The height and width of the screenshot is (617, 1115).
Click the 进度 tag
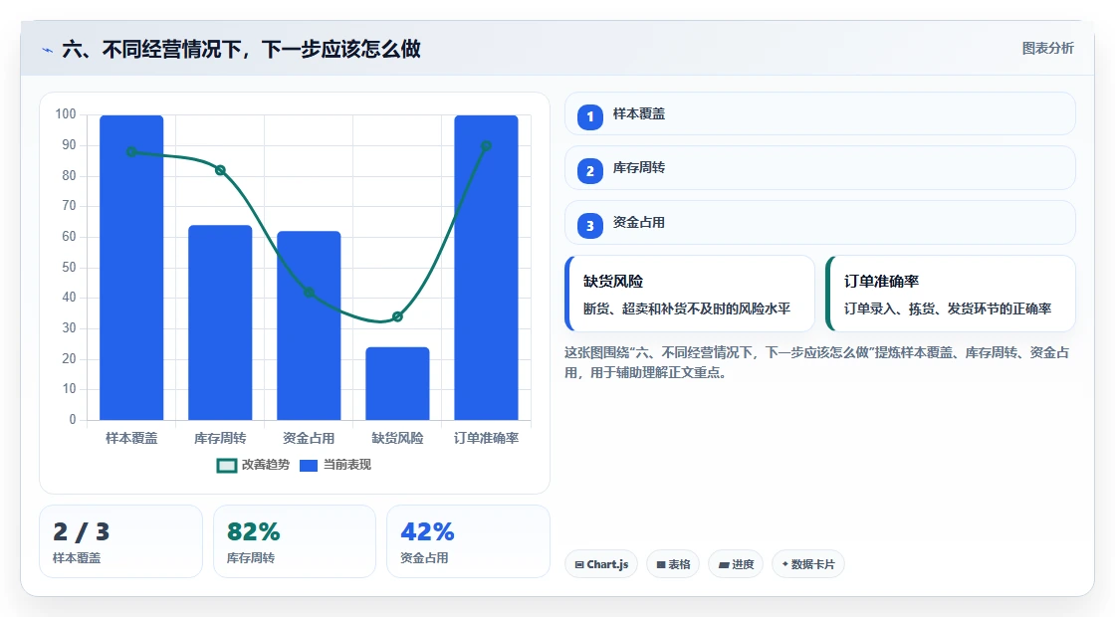click(x=736, y=564)
